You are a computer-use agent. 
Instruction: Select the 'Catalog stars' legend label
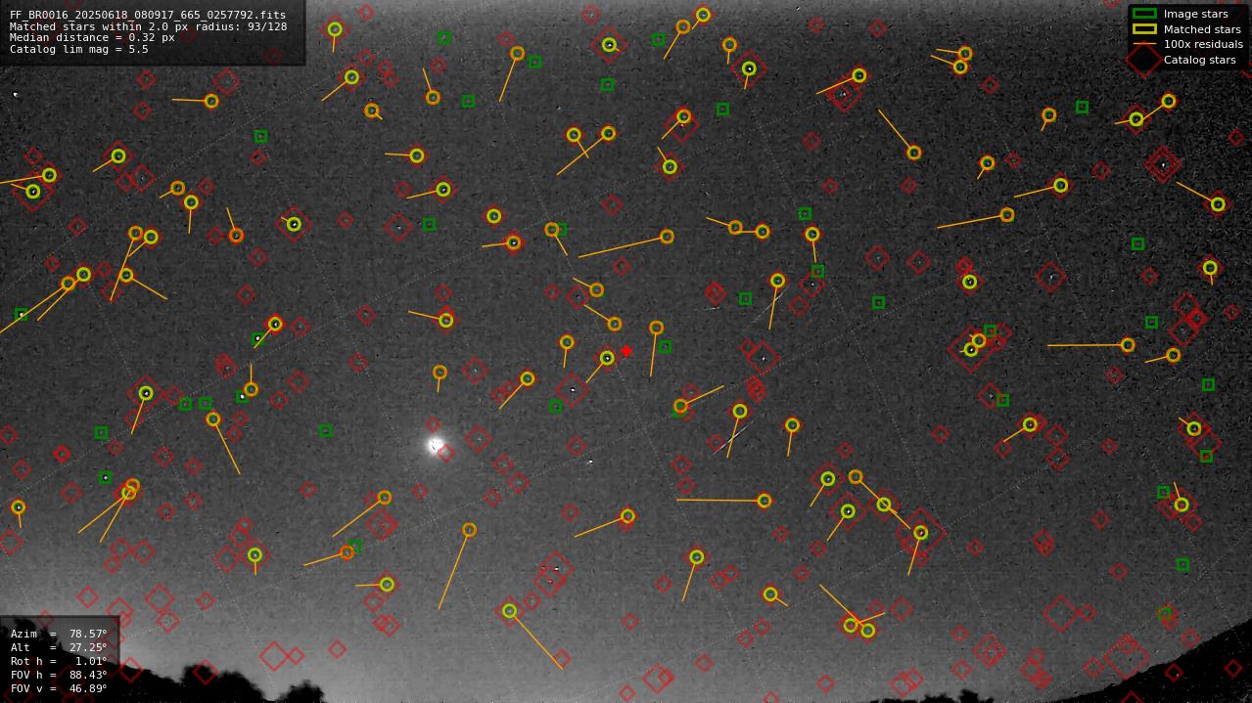1199,60
